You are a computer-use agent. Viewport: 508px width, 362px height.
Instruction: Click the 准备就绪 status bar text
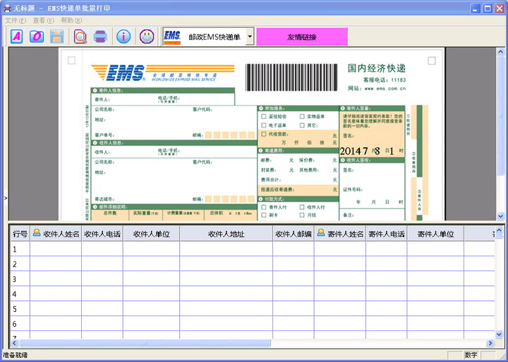(x=16, y=355)
